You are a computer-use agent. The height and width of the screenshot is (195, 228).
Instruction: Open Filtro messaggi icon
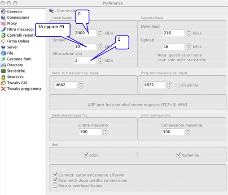3,30
